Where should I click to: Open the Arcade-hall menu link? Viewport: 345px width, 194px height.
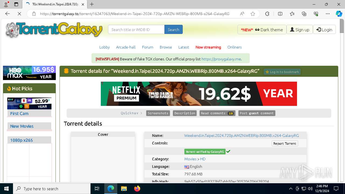126,47
